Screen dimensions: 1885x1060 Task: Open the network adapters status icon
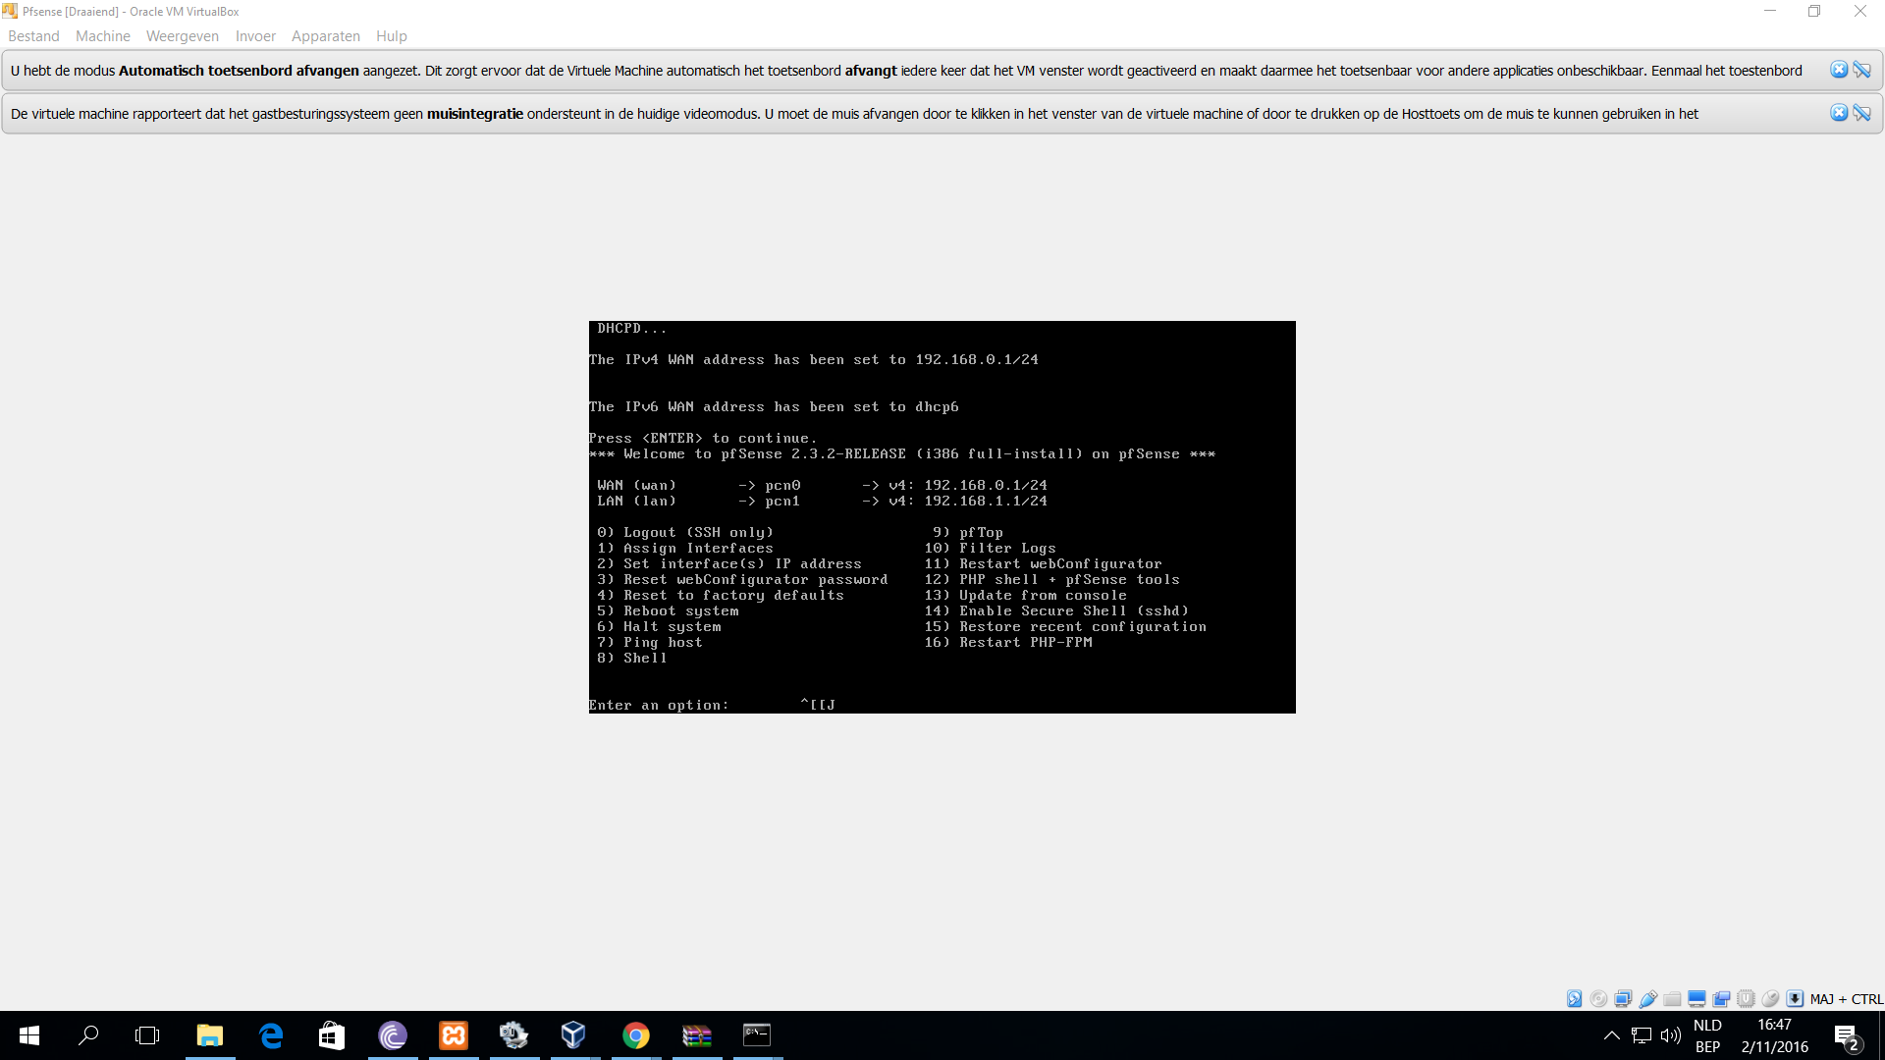[1623, 999]
